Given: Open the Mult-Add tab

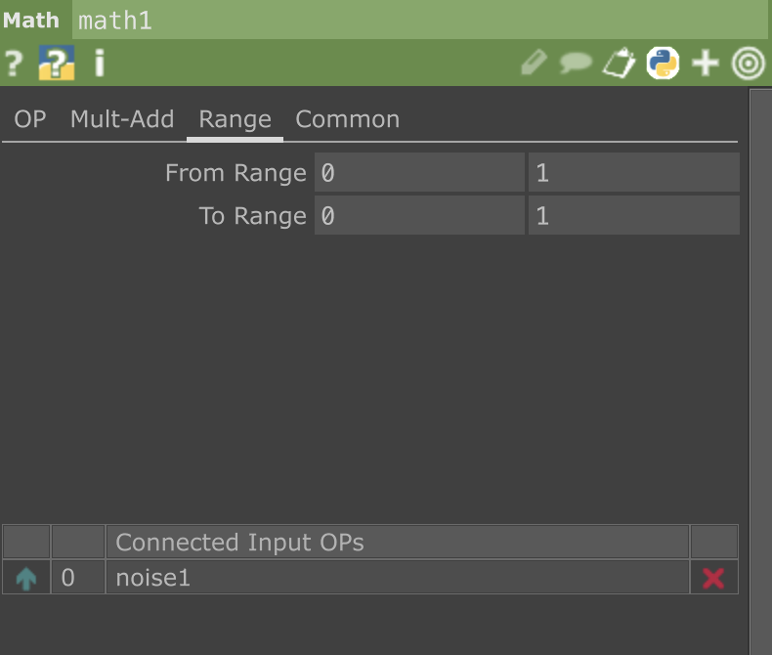Looking at the screenshot, I should pyautogui.click(x=122, y=120).
